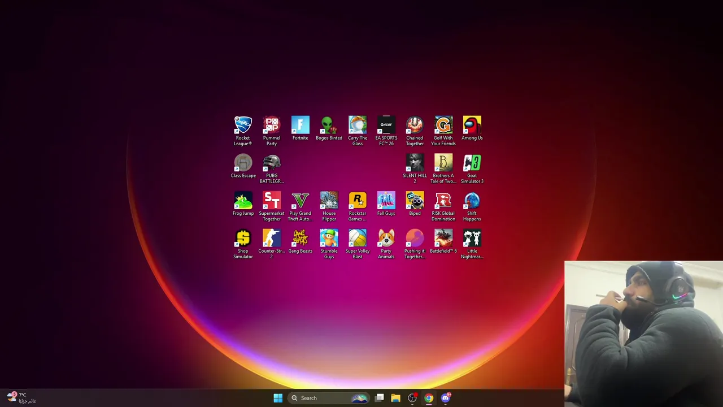Open Task View on the taskbar
The image size is (723, 407).
click(380, 398)
